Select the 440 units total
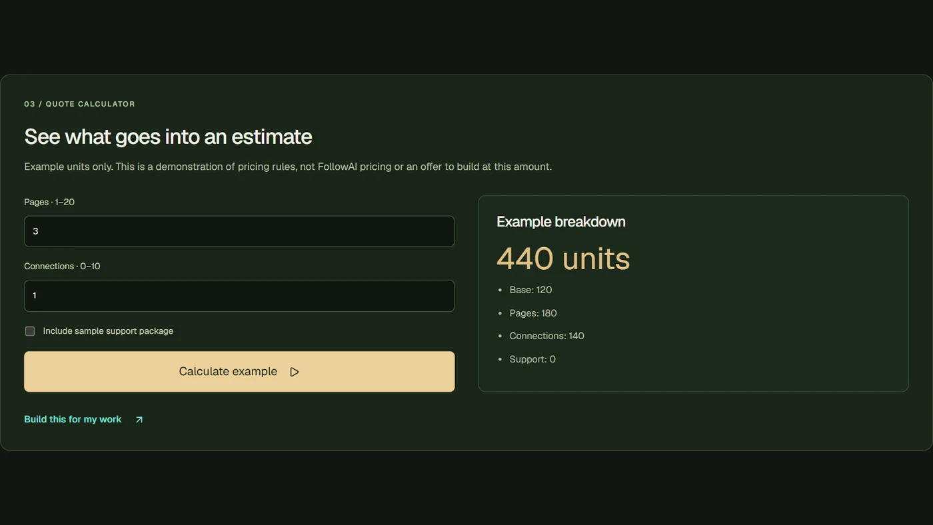The image size is (933, 525). click(x=563, y=259)
